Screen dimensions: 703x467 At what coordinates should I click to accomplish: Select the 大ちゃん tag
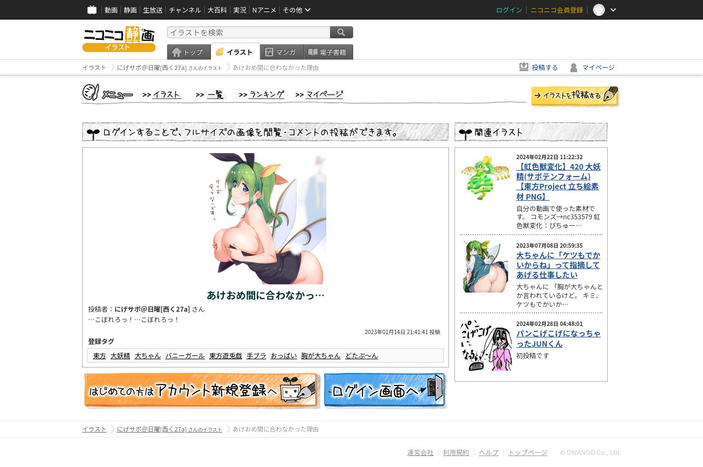click(148, 355)
